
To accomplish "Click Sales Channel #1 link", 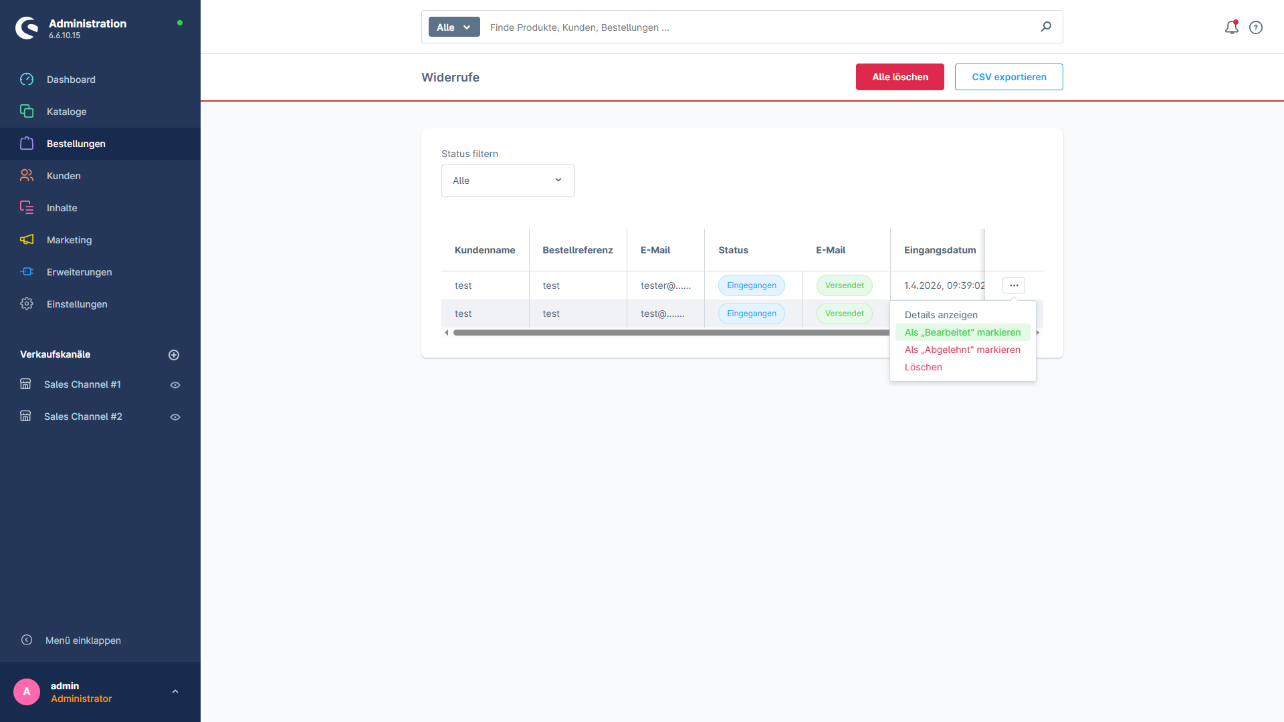I will (82, 384).
